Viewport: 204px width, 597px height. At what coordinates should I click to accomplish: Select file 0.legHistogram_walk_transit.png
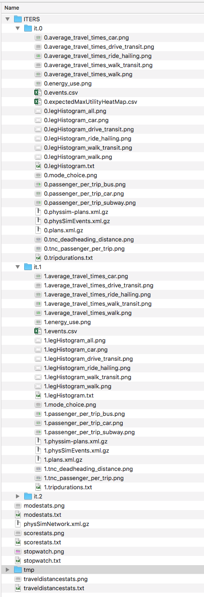tap(88, 148)
